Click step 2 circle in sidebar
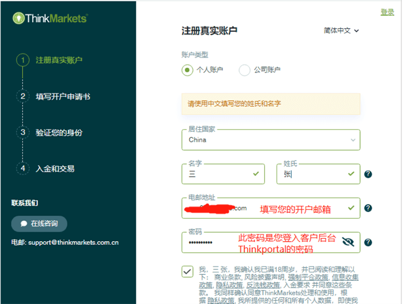Image resolution: width=403 pixels, height=304 pixels. tap(23, 96)
